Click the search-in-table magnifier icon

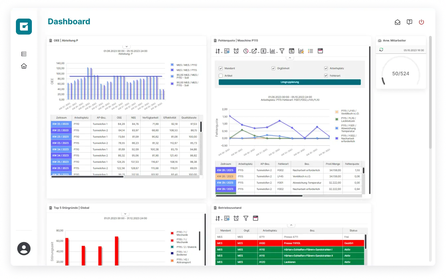tap(292, 51)
